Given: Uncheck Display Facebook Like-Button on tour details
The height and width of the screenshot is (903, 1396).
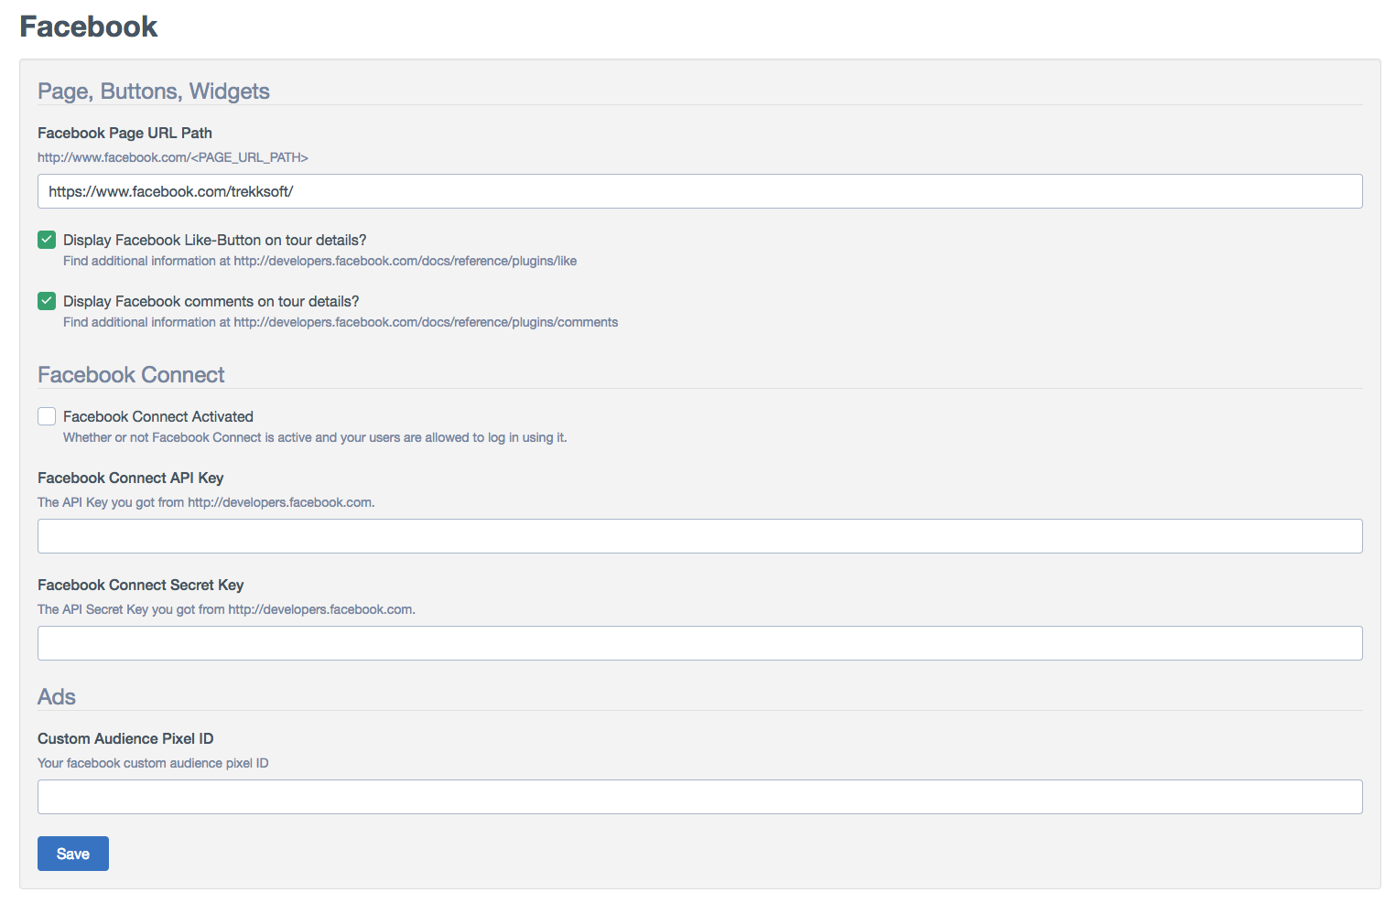Looking at the screenshot, I should point(47,240).
